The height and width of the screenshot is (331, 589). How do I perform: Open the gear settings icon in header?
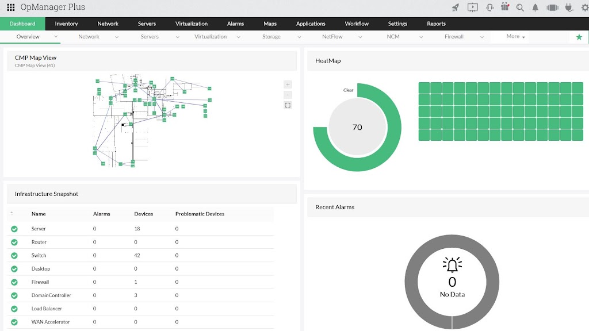click(585, 7)
